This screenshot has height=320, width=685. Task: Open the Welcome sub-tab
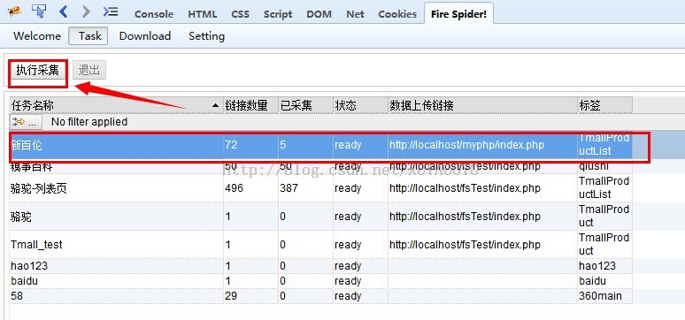[37, 35]
